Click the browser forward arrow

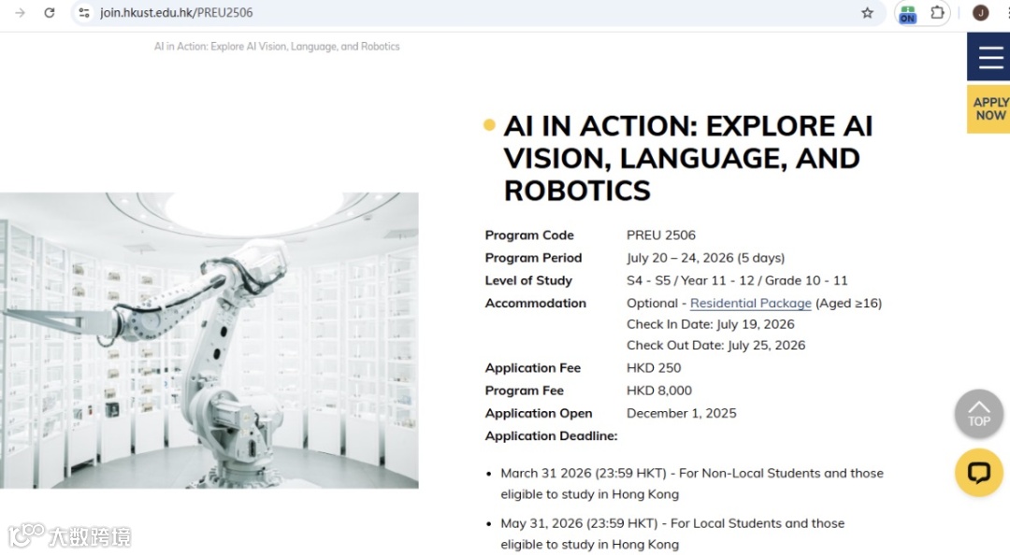pos(20,12)
